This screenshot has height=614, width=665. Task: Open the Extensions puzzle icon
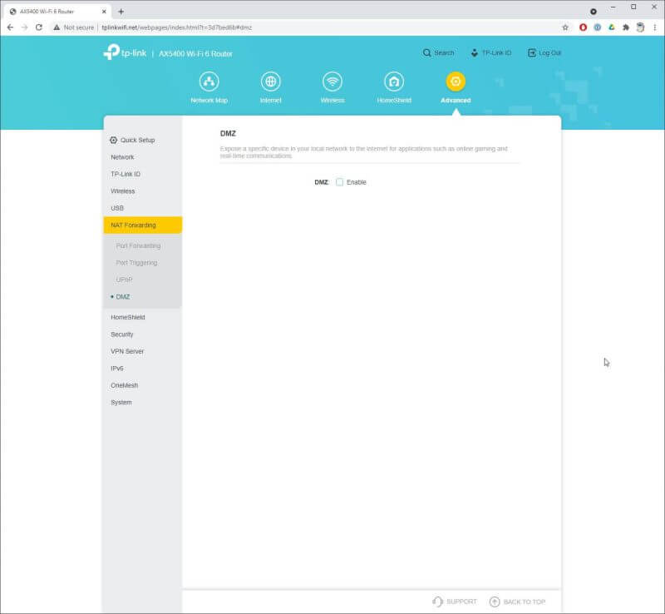(626, 27)
